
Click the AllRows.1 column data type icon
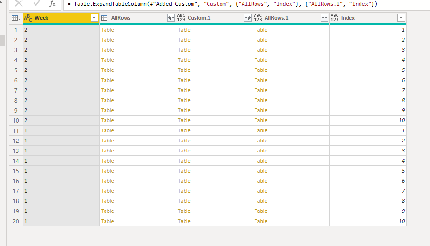[x=258, y=18]
